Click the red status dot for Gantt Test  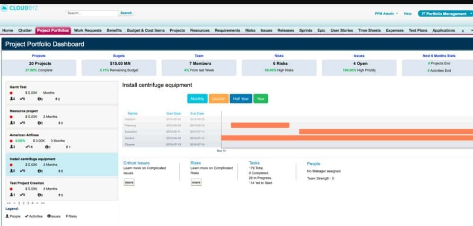pos(11,93)
